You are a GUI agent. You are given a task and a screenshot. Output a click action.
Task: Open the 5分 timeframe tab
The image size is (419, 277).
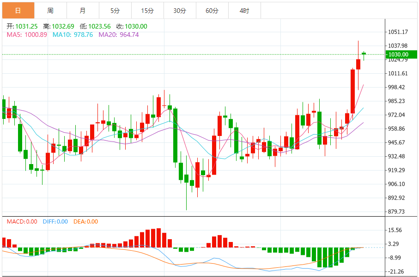click(x=115, y=11)
